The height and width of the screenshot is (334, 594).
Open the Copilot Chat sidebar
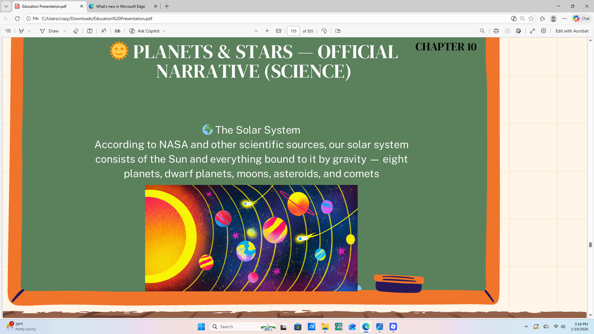(582, 18)
